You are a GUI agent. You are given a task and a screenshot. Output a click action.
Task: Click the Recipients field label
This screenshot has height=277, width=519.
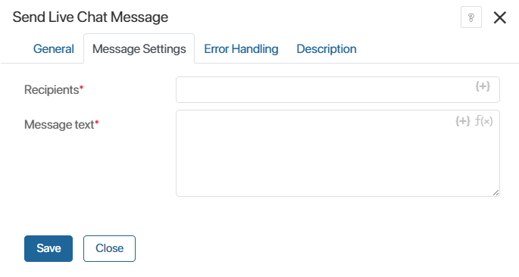[x=52, y=90]
